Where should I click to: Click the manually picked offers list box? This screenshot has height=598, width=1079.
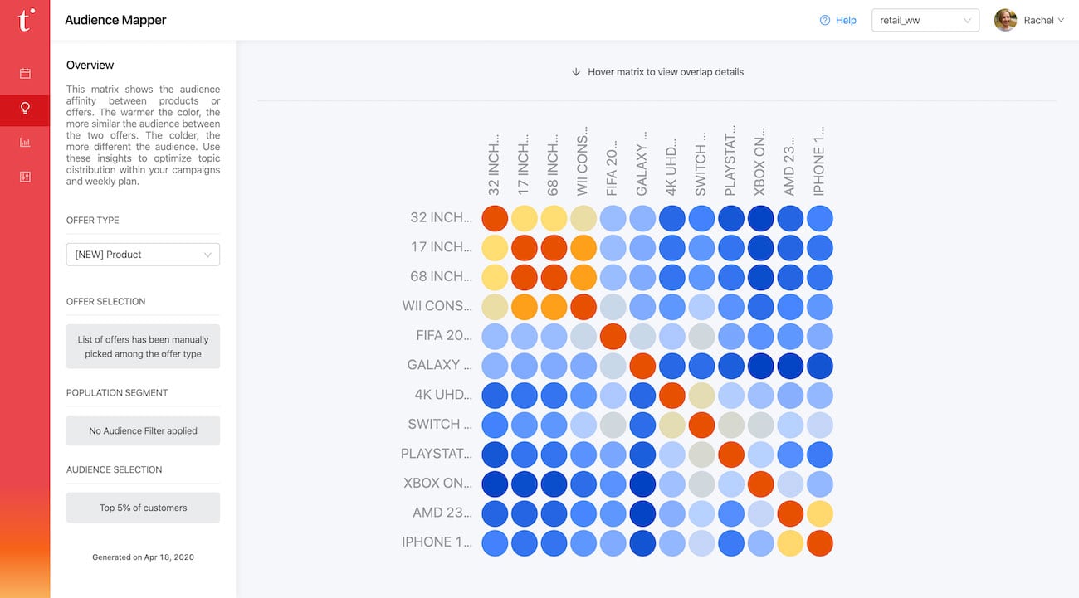pos(143,347)
